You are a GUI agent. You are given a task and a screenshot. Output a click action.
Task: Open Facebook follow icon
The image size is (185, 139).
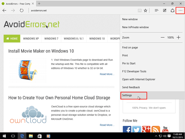[x=127, y=130]
